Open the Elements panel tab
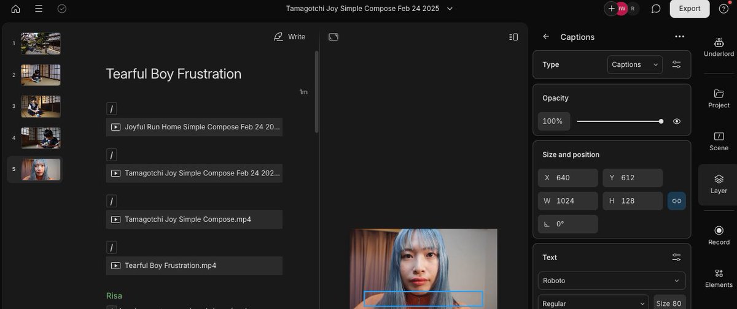 pyautogui.click(x=719, y=278)
